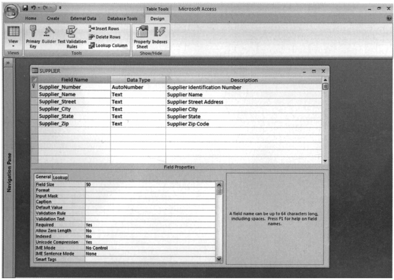This screenshot has width=394, height=280.
Task: Set Primary Key for the field
Action: [33, 37]
